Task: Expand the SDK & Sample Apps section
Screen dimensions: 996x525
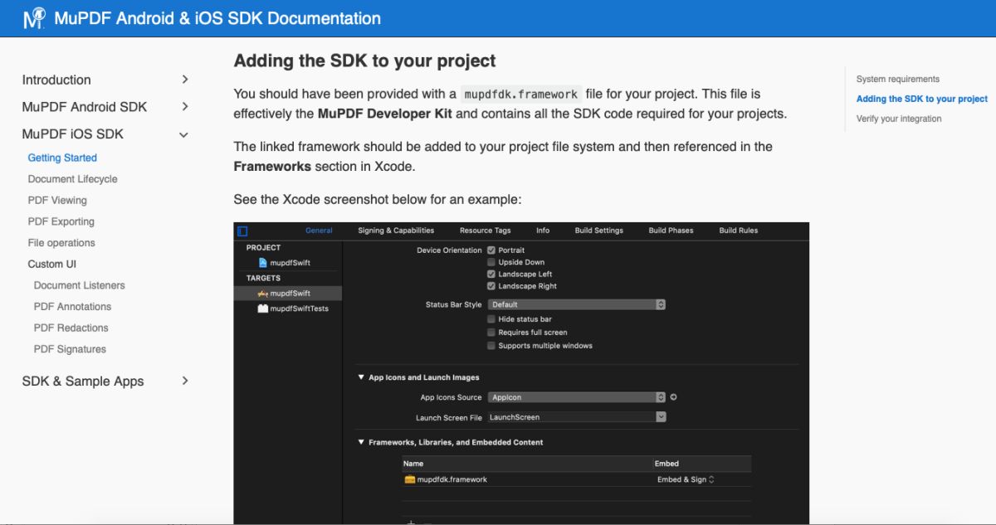Action: 184,382
